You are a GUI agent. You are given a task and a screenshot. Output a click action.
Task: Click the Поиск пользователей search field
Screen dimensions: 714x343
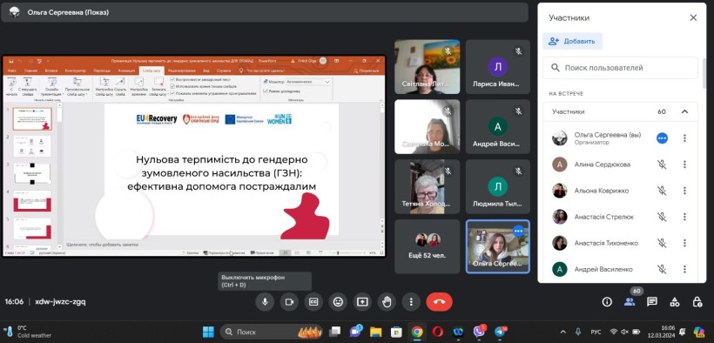[x=620, y=68]
